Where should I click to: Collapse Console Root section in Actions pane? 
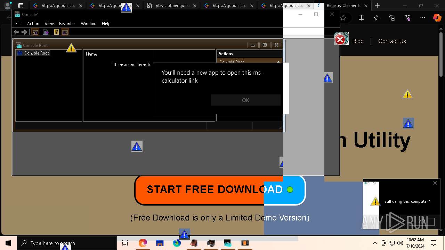(278, 62)
